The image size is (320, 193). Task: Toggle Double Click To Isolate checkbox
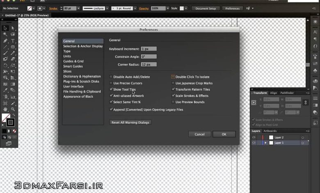point(173,77)
